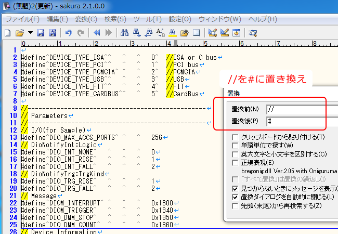The width and height of the screenshot is (338, 234).
Task: Enable 単語単位で探す(W) checkbox
Action: point(235,146)
